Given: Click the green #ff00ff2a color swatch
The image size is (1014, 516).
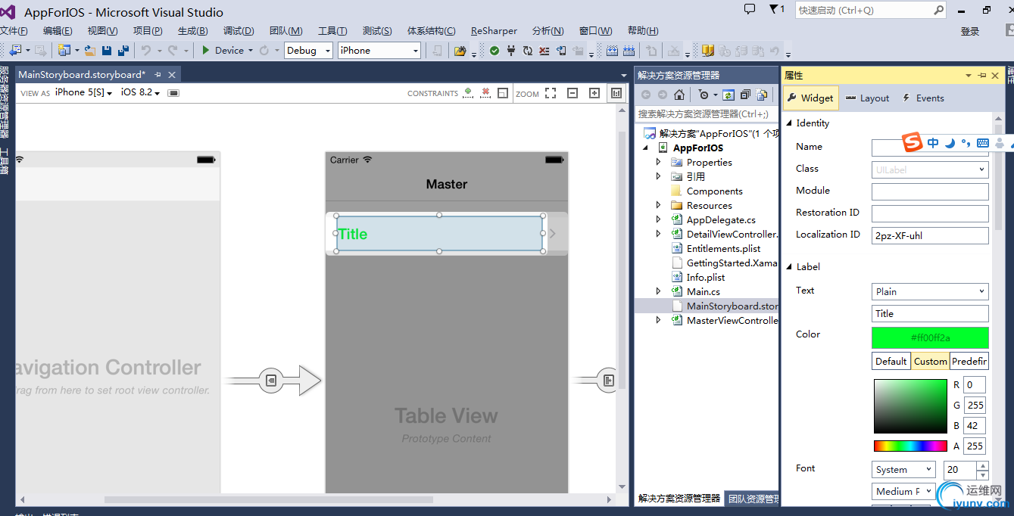Looking at the screenshot, I should pos(930,337).
